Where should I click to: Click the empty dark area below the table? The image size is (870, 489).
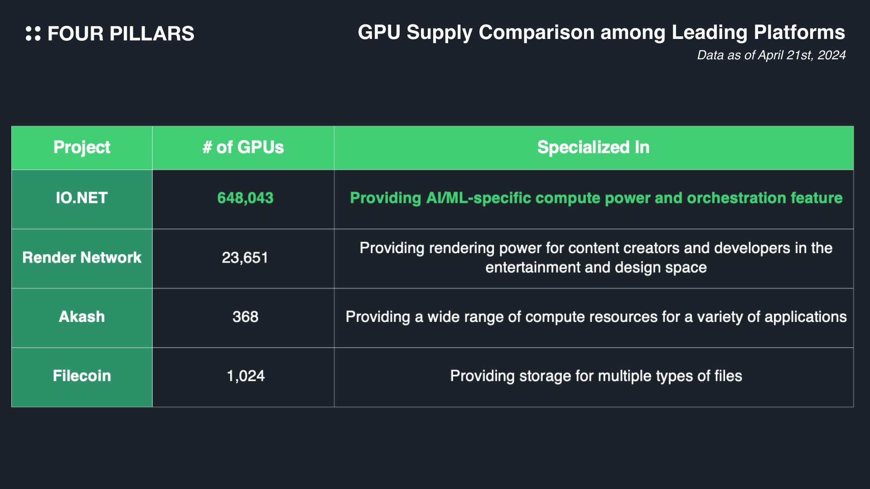[x=435, y=448]
